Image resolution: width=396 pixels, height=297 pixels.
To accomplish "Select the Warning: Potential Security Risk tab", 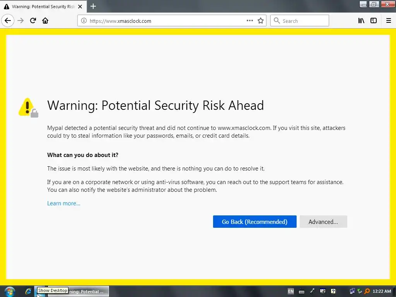I will click(43, 7).
